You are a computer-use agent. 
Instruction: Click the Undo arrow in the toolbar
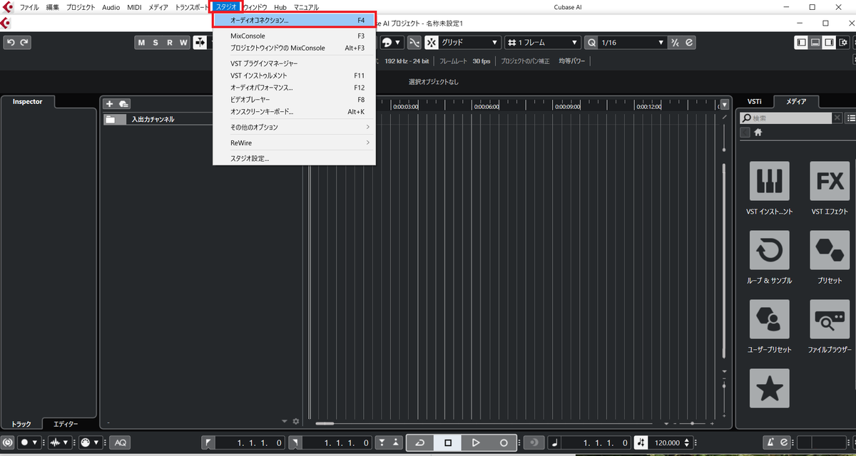[11, 43]
